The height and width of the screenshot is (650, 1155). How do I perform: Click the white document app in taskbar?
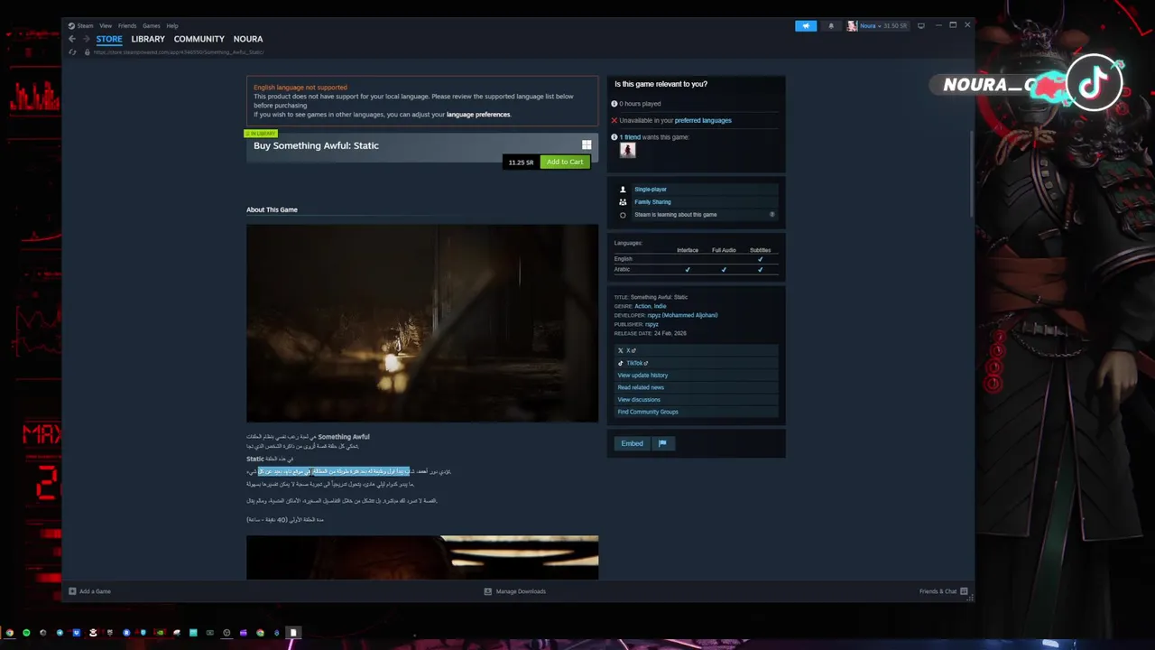293,633
